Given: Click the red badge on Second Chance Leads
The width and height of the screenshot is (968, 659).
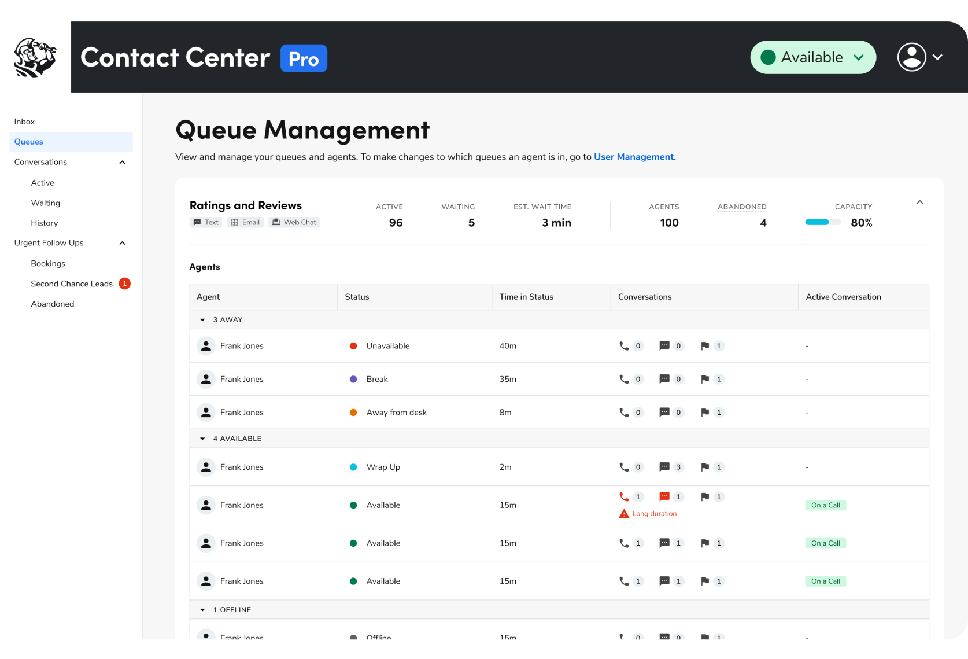Looking at the screenshot, I should point(124,284).
